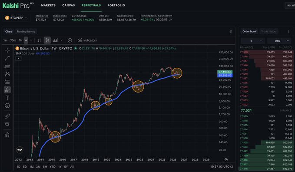295x172 pixels.
Task: Click the compare or add symbol plus icon
Action: click(x=70, y=40)
